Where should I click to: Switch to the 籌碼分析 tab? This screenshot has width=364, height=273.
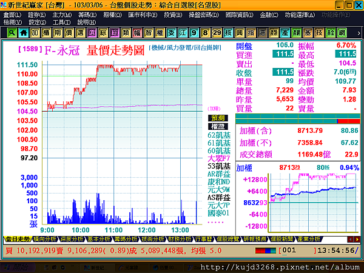[126, 239]
